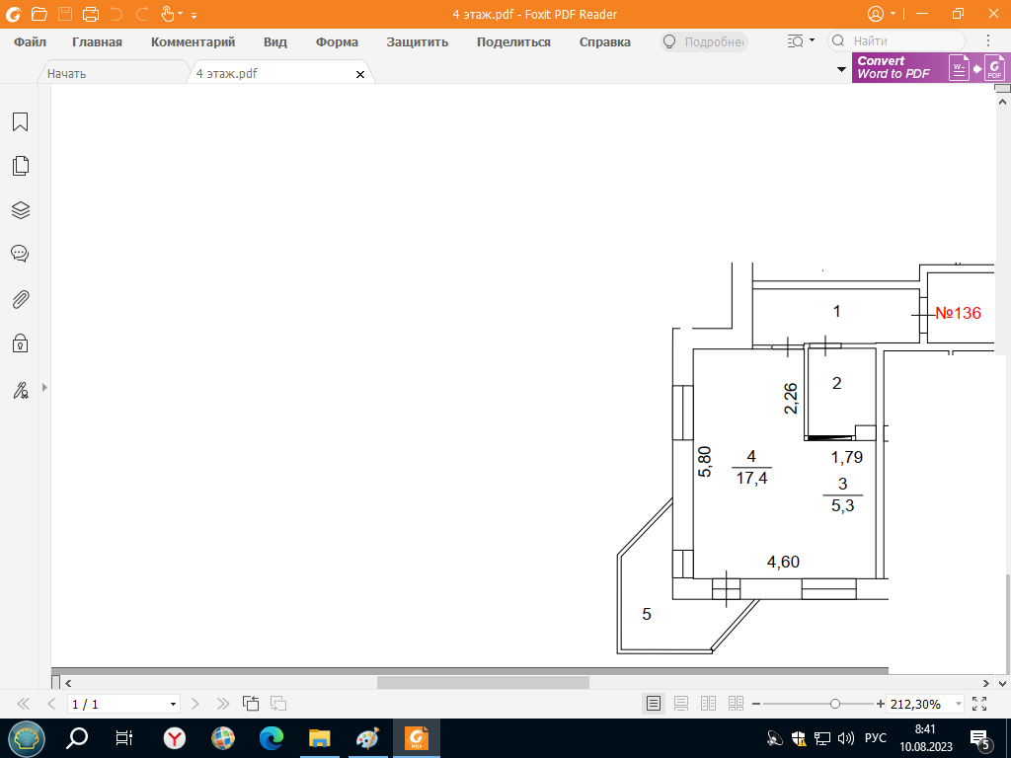Open the customize quick access toolbar arrow

194,15
